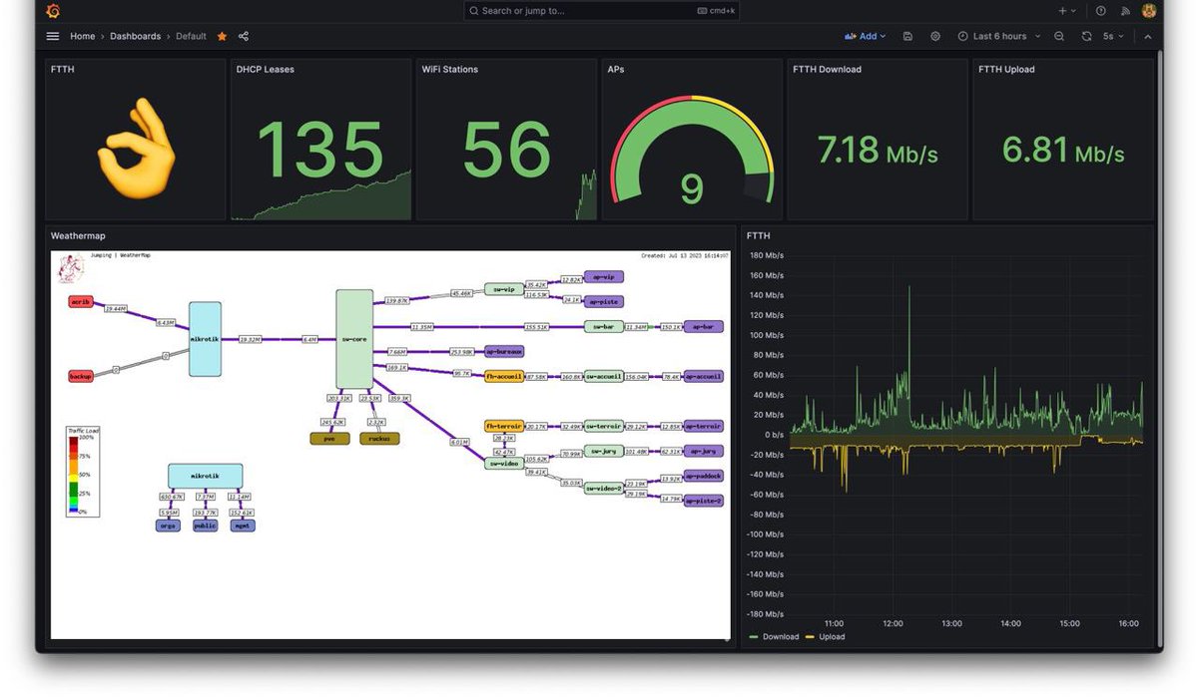Click the 6.81 Mb/s upload value
The image size is (1198, 699).
click(x=1063, y=151)
